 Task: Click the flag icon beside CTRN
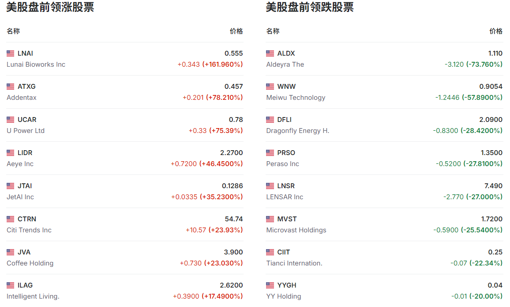click(11, 219)
